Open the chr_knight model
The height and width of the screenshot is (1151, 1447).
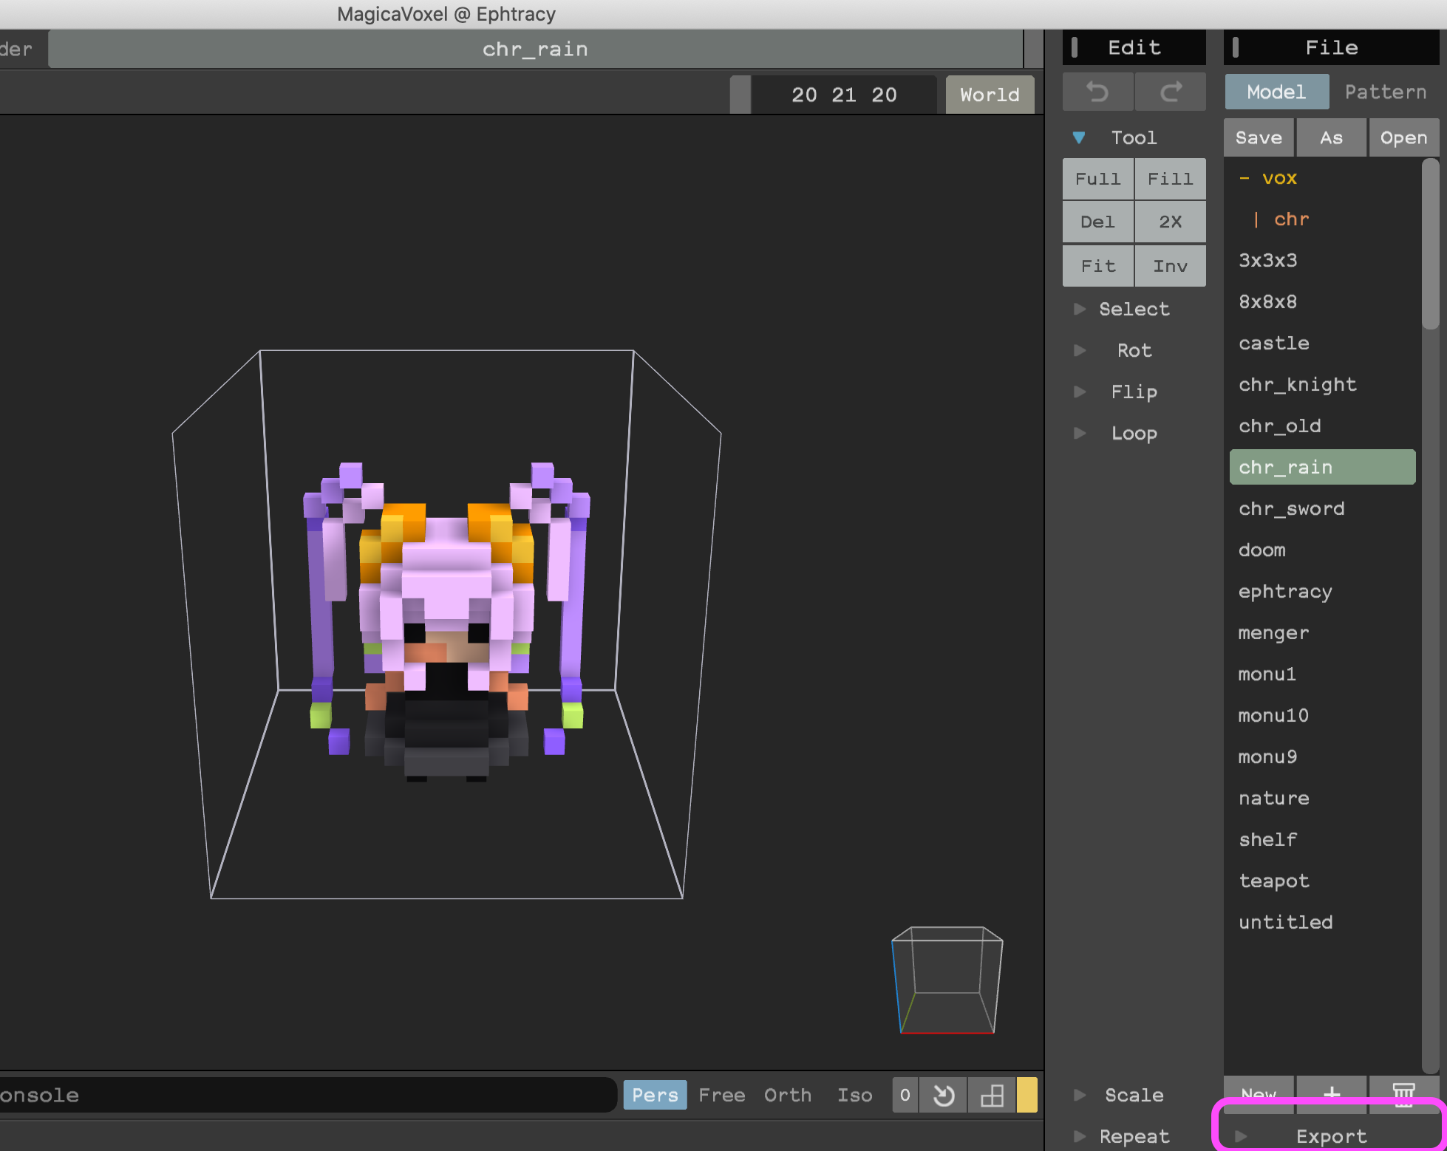coord(1298,385)
